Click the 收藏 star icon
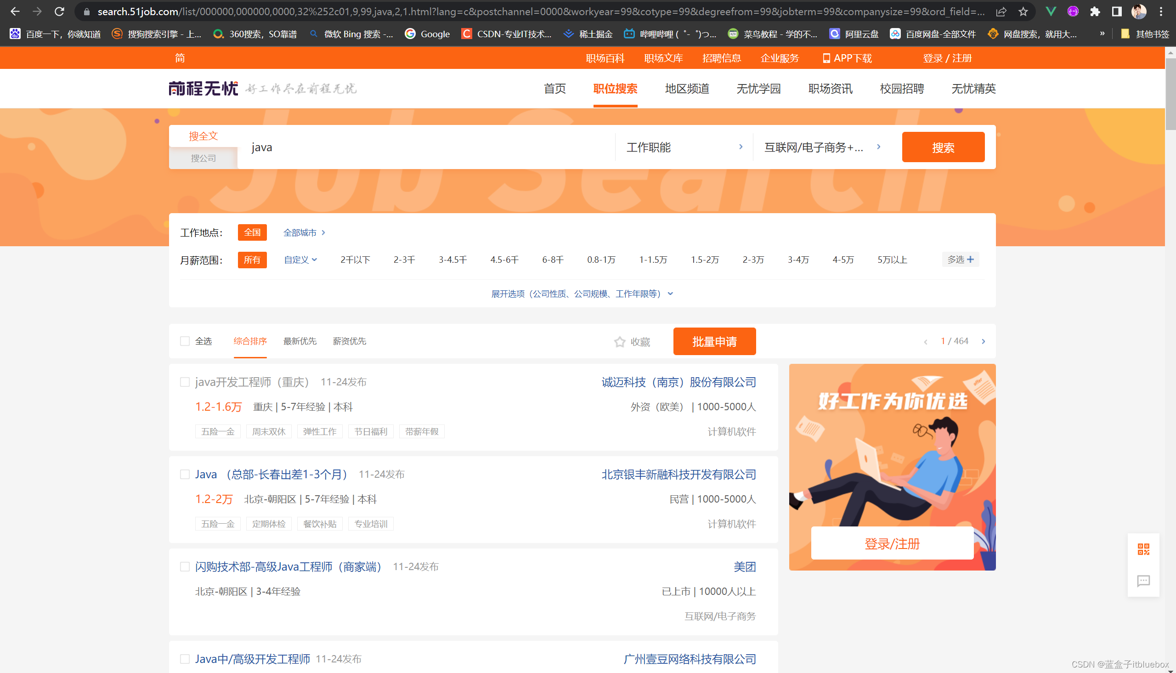 point(619,342)
